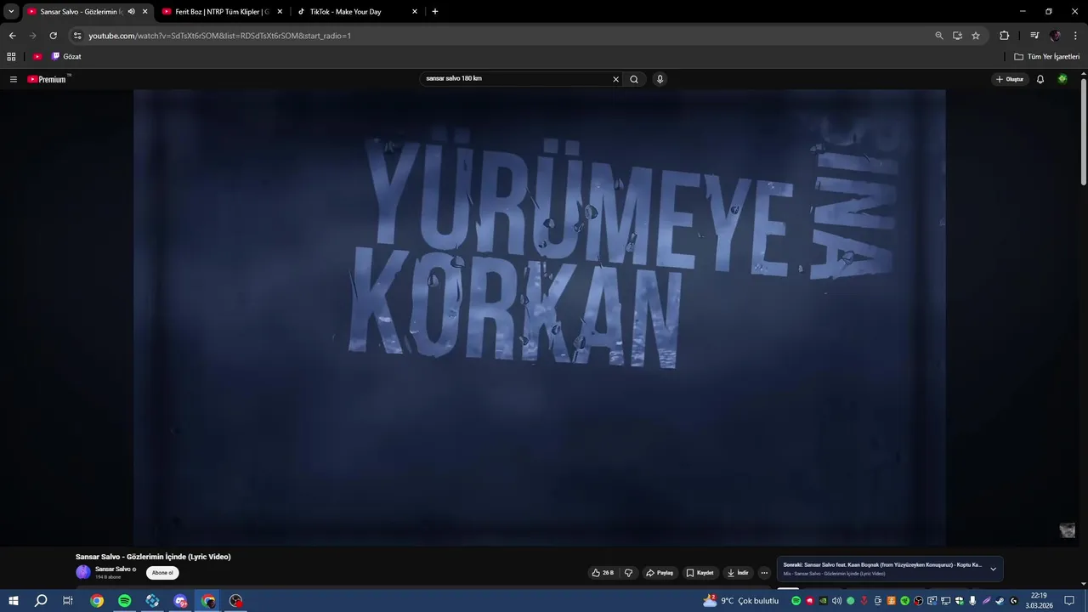Screen dimensions: 1088x612
Task: Open the Windows notification center
Action: (x=1069, y=601)
